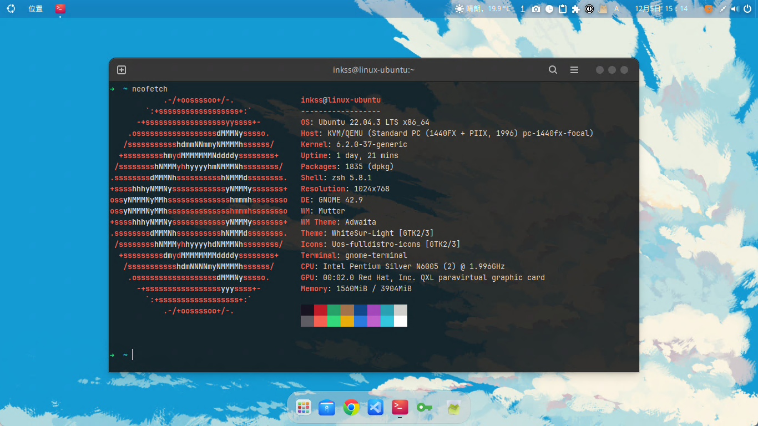Place cursor at the empty terminal prompt
Viewport: 758px width, 426px height.
[x=133, y=354]
